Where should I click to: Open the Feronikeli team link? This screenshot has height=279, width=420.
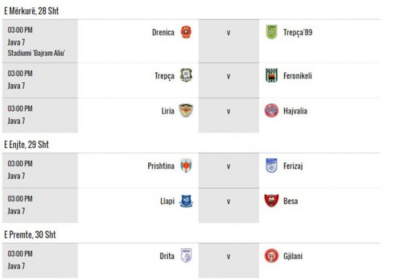[297, 76]
